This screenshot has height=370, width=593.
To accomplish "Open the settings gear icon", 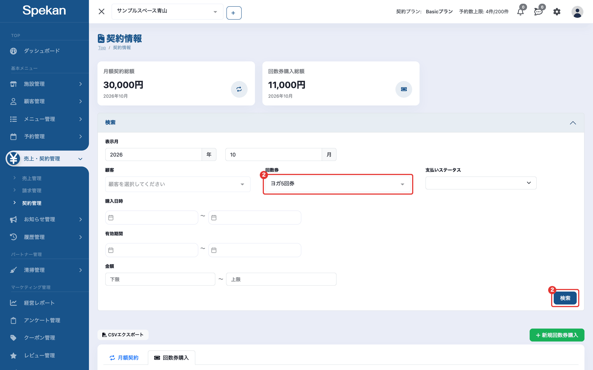I will (x=557, y=12).
